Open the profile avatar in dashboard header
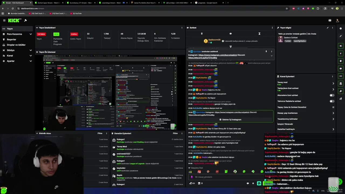The image size is (345, 194). coord(337,20)
